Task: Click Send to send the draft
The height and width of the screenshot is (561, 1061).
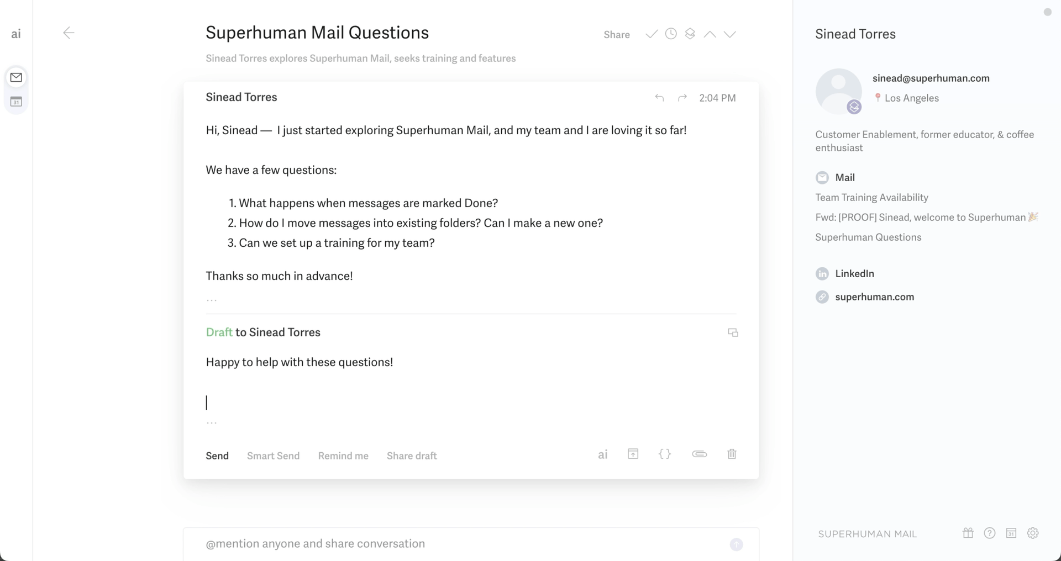Action: pos(217,456)
